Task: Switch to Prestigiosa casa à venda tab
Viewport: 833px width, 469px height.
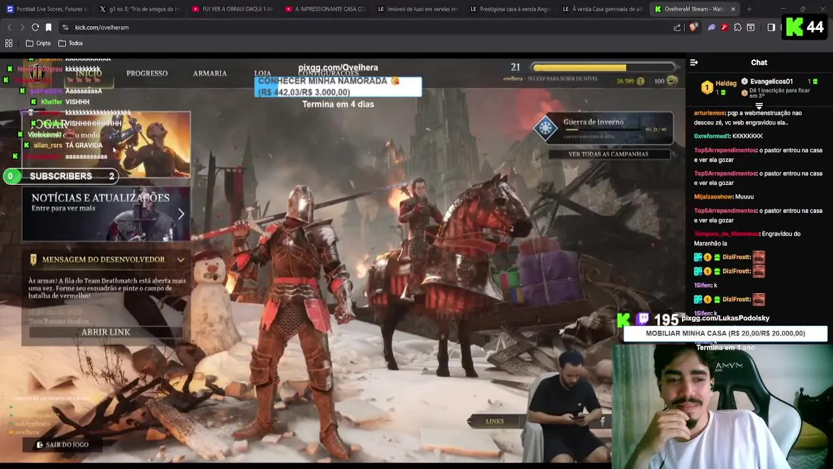Action: click(510, 9)
